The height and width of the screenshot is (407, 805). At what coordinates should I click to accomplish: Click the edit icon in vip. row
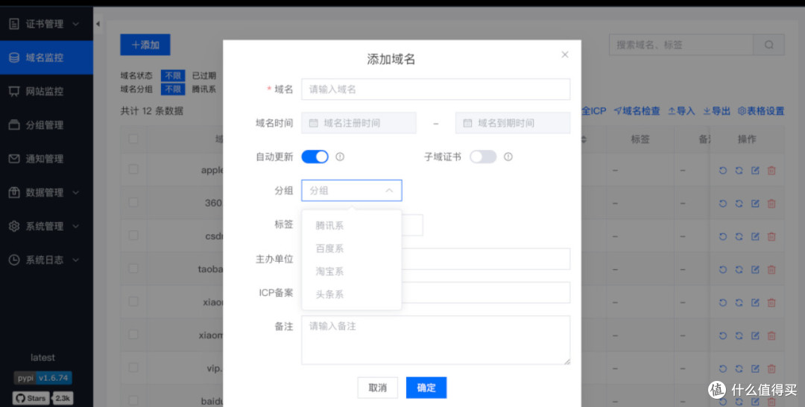[x=755, y=368]
